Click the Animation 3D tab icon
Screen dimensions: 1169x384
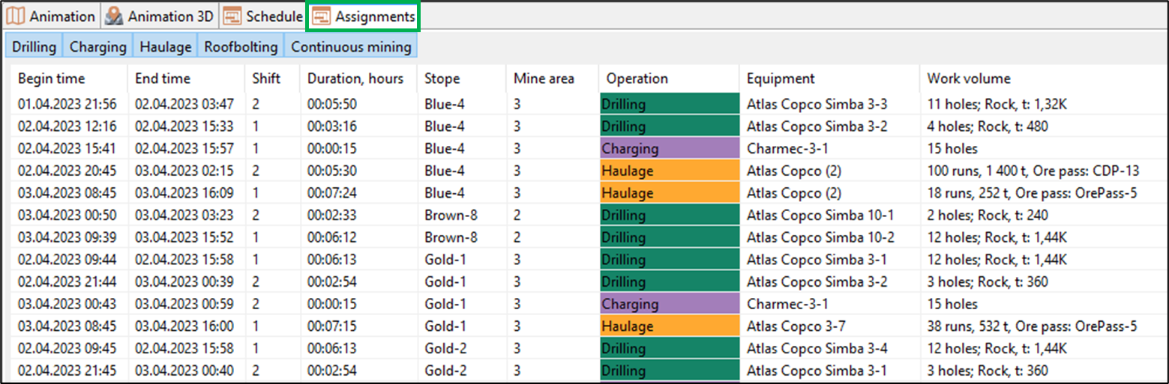tap(115, 16)
